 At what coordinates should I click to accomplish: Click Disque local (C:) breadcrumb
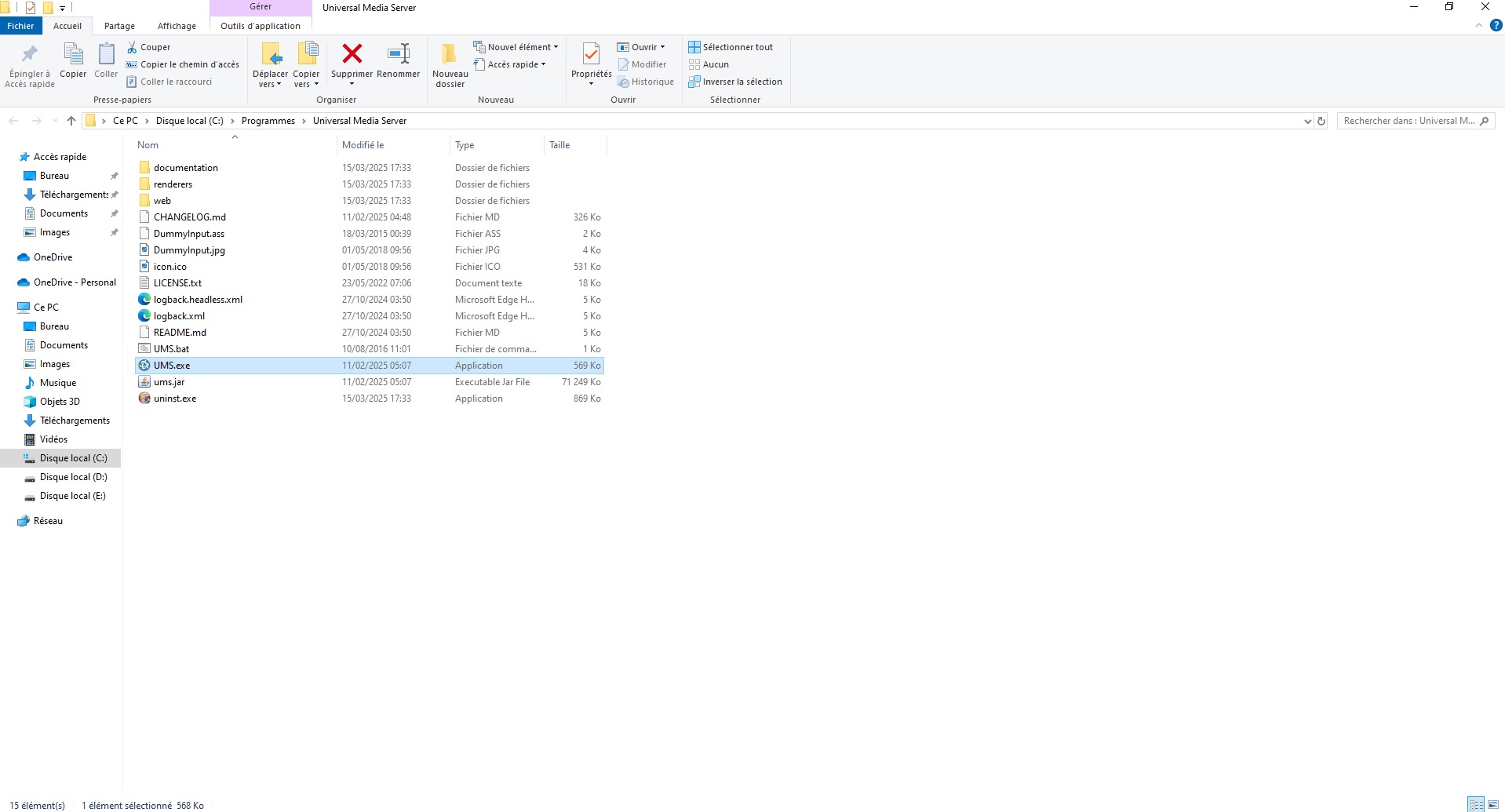tap(189, 121)
